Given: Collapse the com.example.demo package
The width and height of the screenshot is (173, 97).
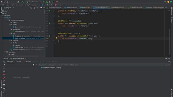Looking at the screenshot, I should (x=7, y=20).
